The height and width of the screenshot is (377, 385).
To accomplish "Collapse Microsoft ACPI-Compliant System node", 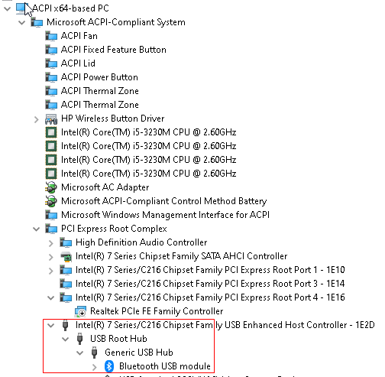I will click(x=22, y=22).
